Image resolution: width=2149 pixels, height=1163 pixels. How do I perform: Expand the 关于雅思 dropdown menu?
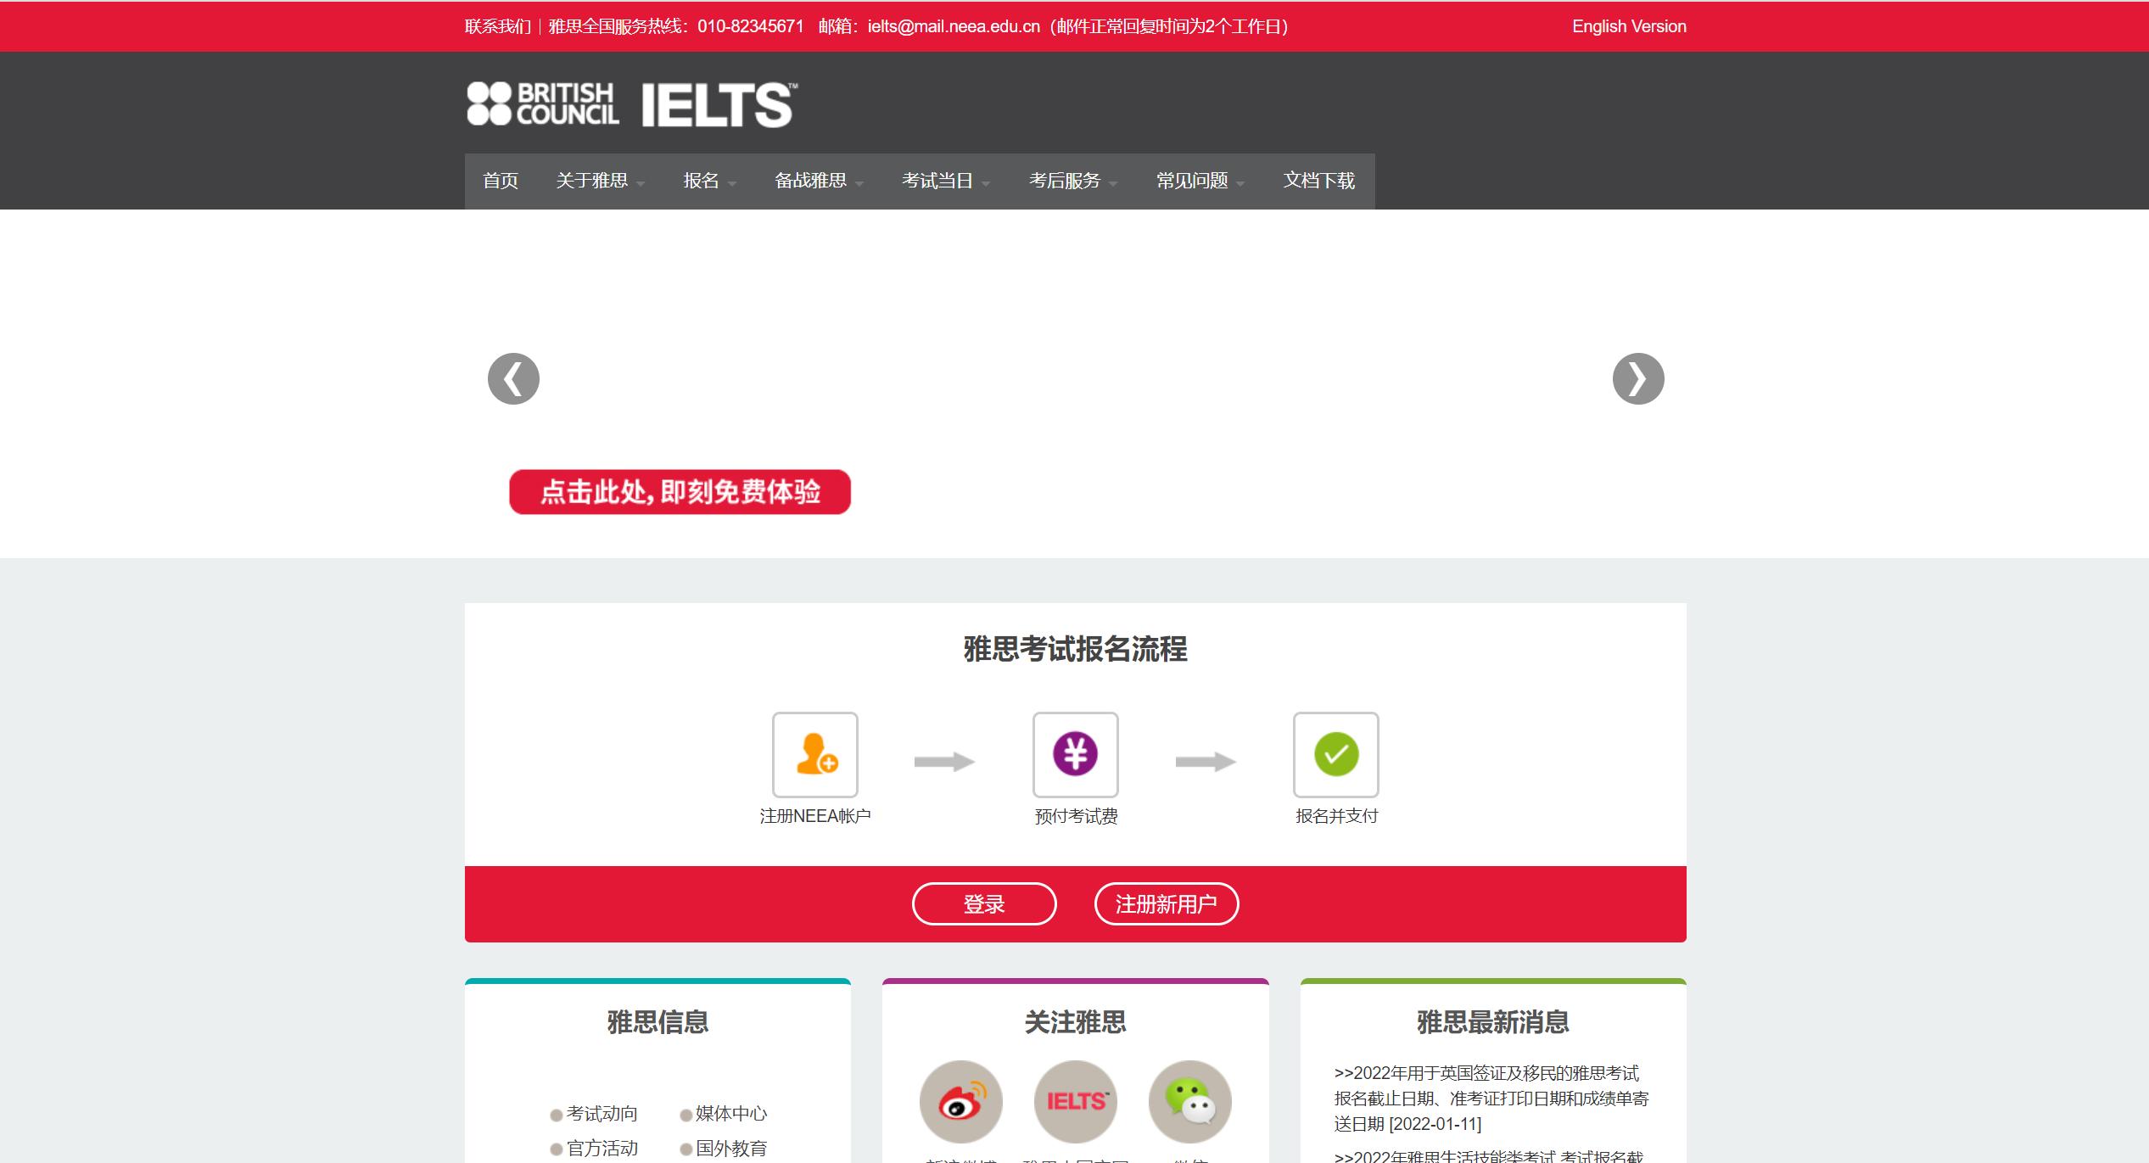[594, 181]
